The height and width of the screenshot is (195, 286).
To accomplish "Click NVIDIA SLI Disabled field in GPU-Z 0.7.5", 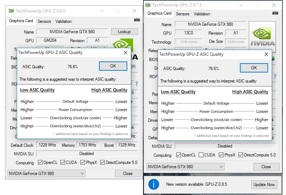I will [x=226, y=146].
